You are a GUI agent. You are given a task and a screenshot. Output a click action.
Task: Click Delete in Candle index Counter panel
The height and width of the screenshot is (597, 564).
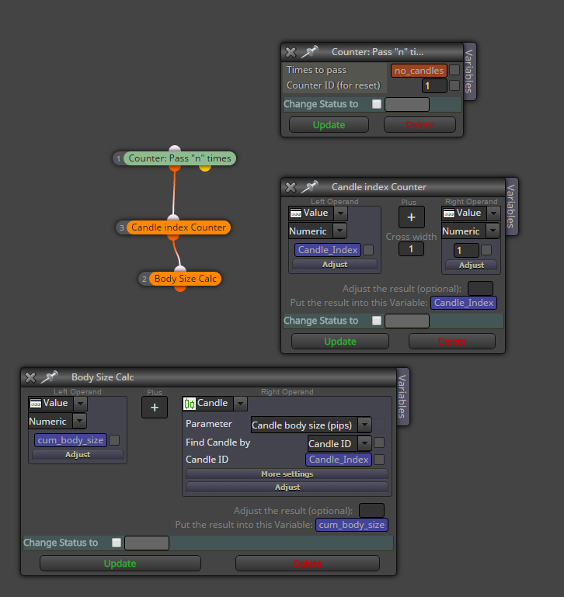452,341
